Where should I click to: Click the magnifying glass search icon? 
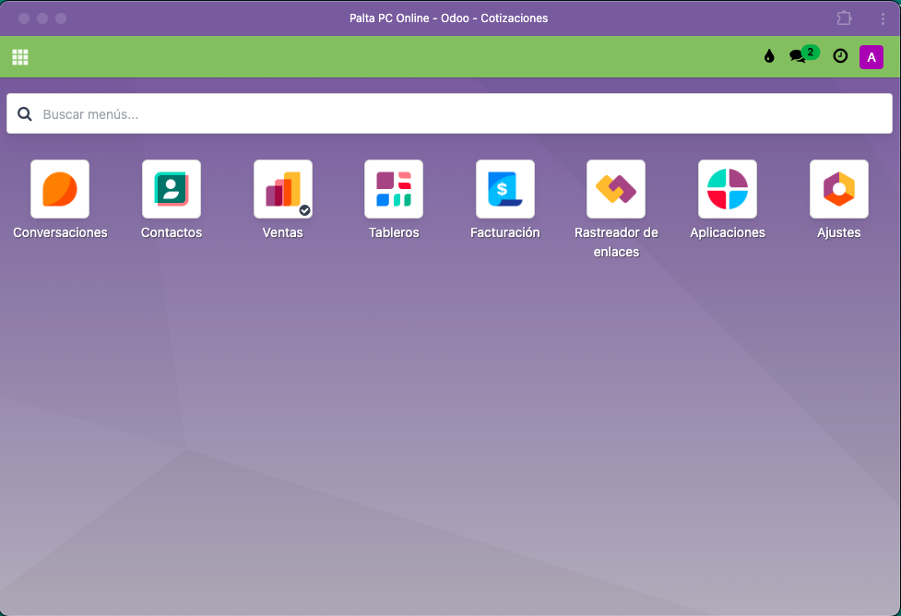tap(25, 114)
